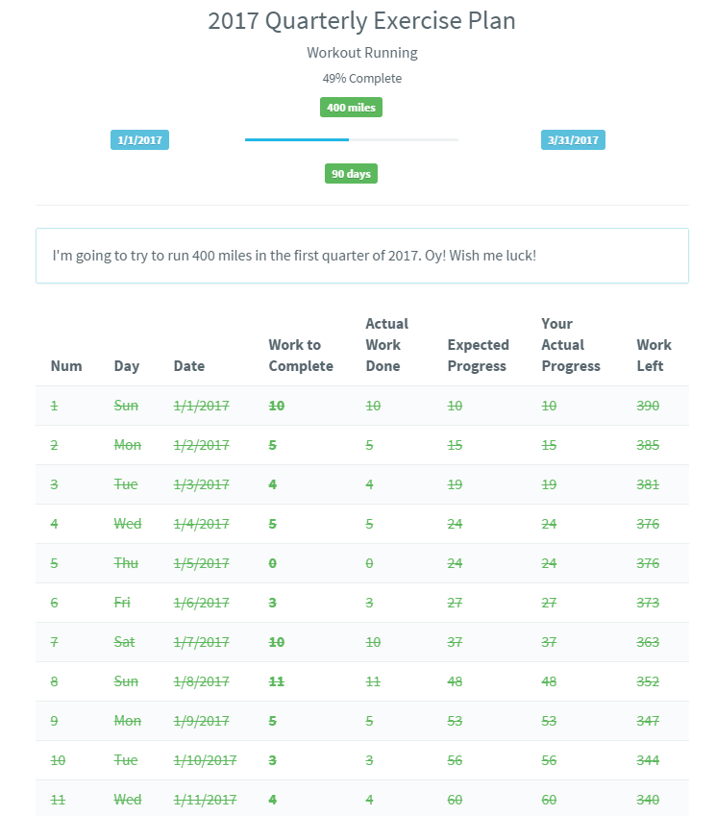Click the Work to Complete column header
The image size is (716, 816).
[301, 355]
